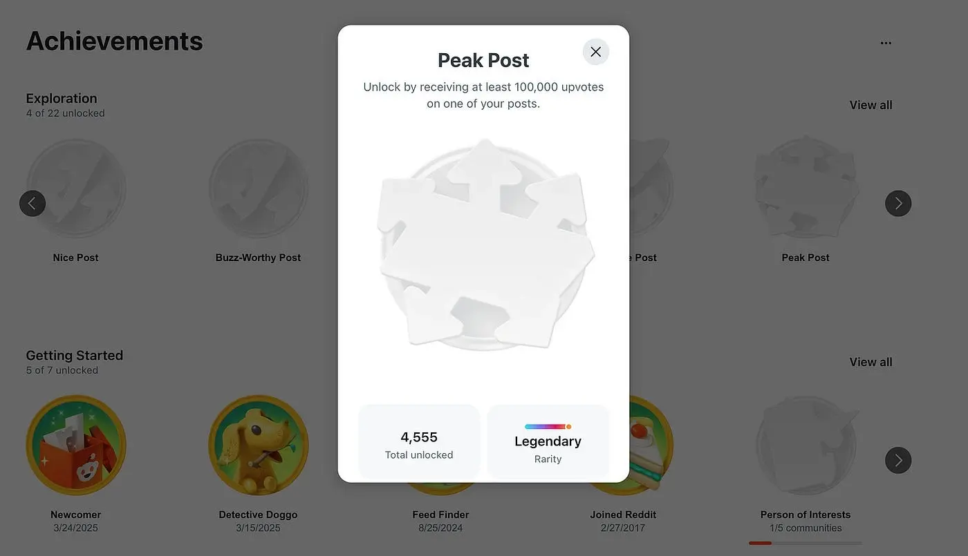Select the Peak Post badge in Exploration row
The width and height of the screenshot is (968, 556).
pyautogui.click(x=806, y=189)
